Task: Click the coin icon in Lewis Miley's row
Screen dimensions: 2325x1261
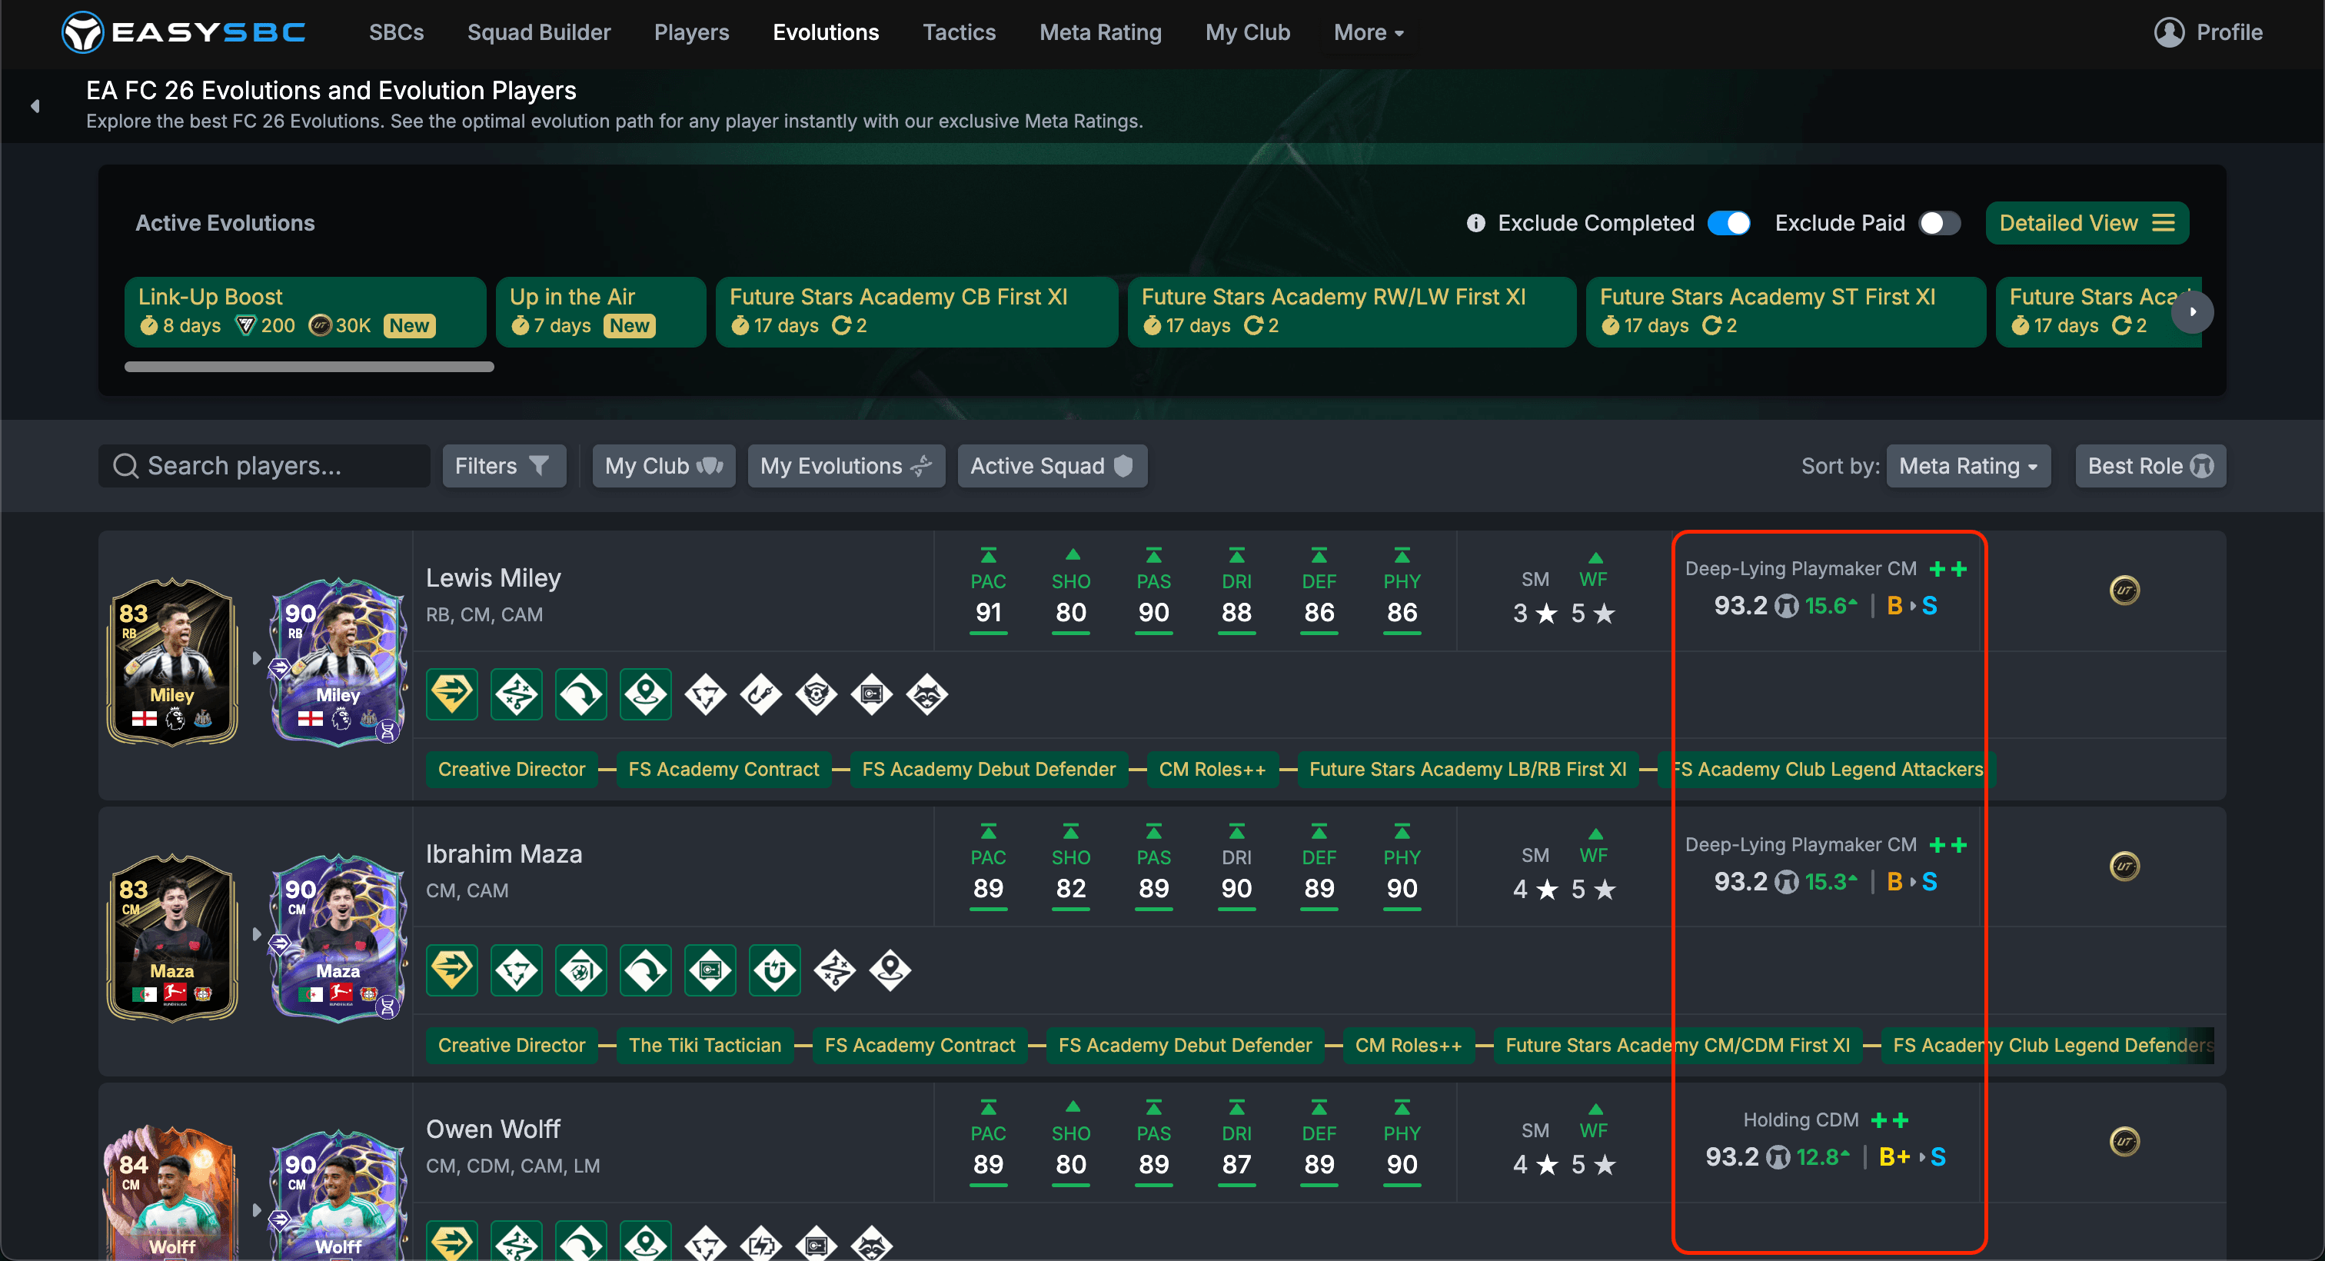Action: [x=2124, y=591]
